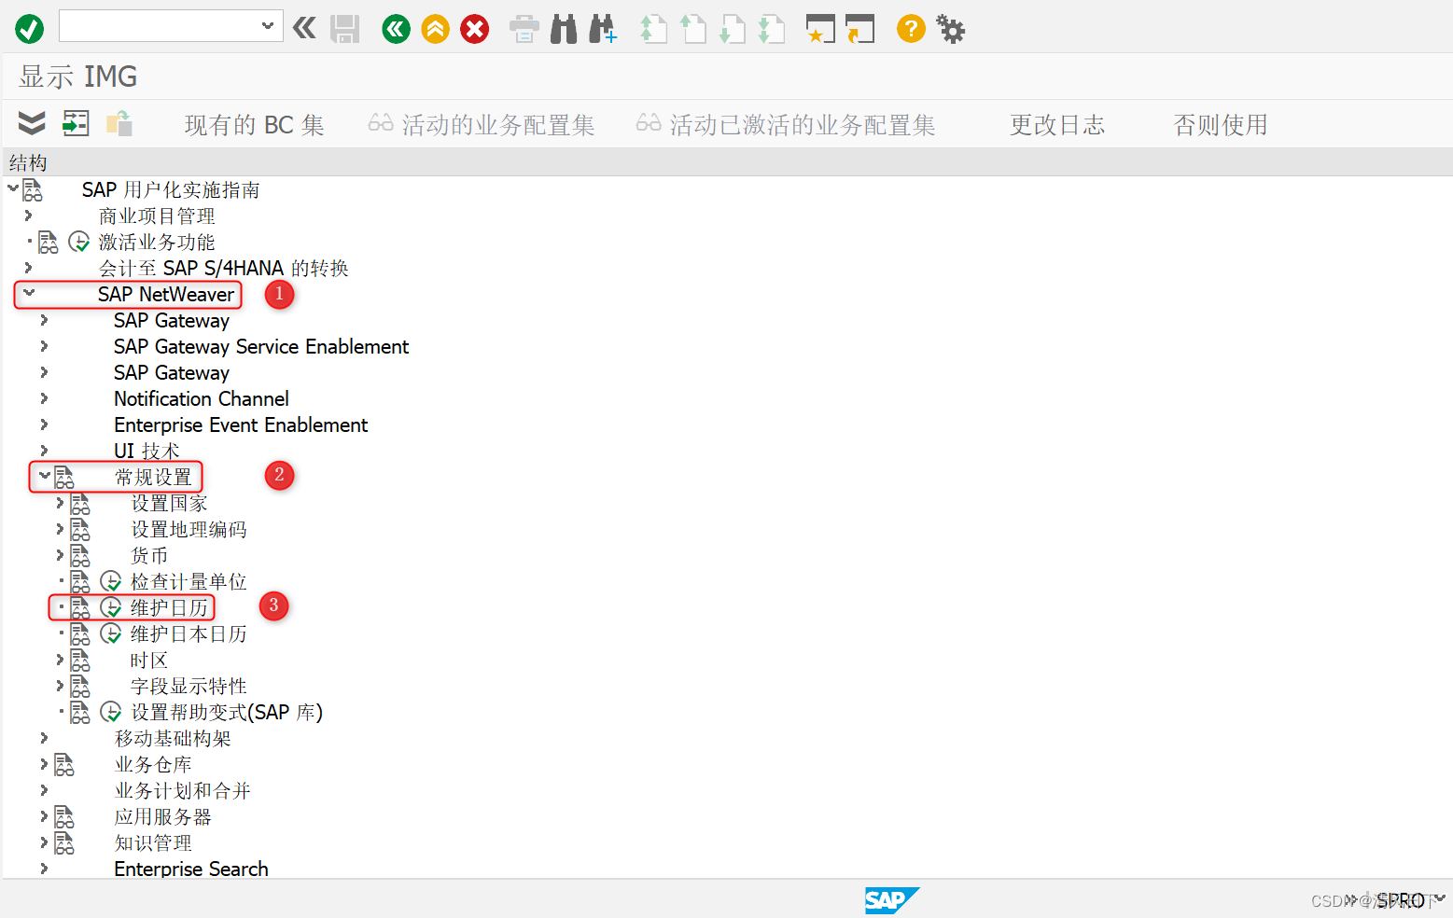Click the expand all double-chevron icon
1453x918 pixels.
[32, 123]
